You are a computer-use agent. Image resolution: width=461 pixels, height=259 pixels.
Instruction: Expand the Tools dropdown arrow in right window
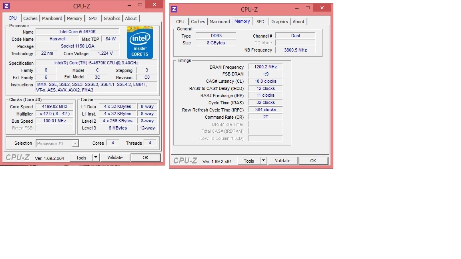[263, 161]
